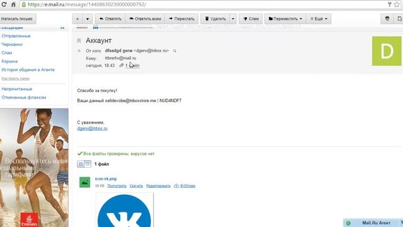Click Редактировать to edit the attachment
This screenshot has width=403, height=227.
(158, 186)
